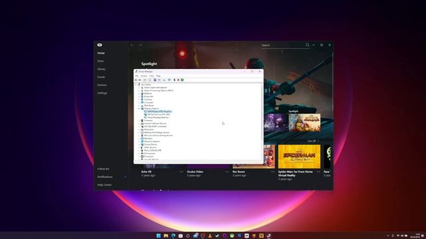Image resolution: width=426 pixels, height=239 pixels.
Task: Click Device Manager toolbar Back arrow
Action: coord(136,80)
